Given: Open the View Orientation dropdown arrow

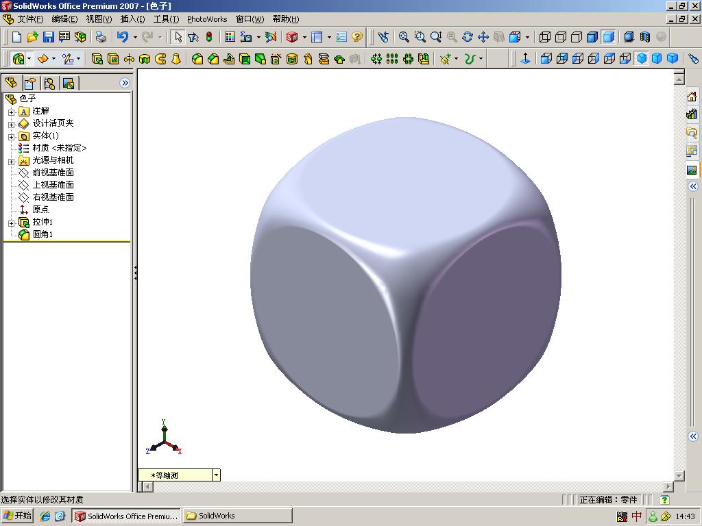Looking at the screenshot, I should pos(527,37).
